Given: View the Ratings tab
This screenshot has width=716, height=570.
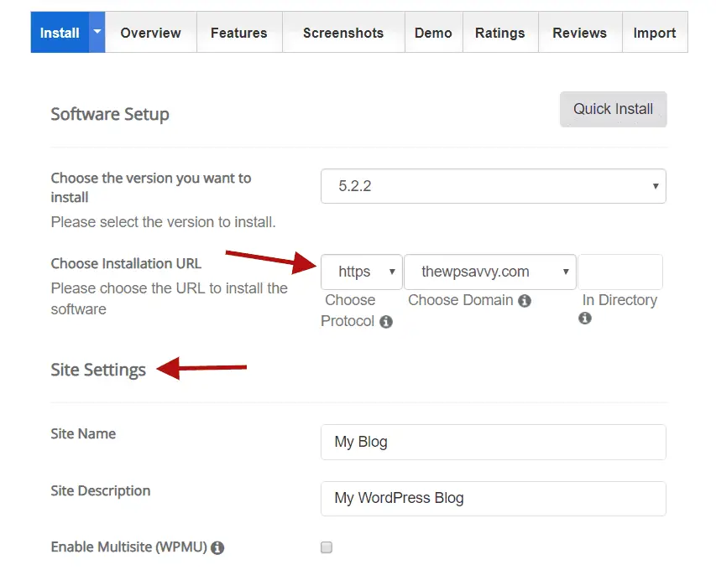Looking at the screenshot, I should point(500,33).
